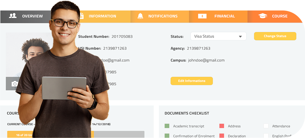
Task: Click the Documents Checklist heading
Action: pyautogui.click(x=187, y=113)
